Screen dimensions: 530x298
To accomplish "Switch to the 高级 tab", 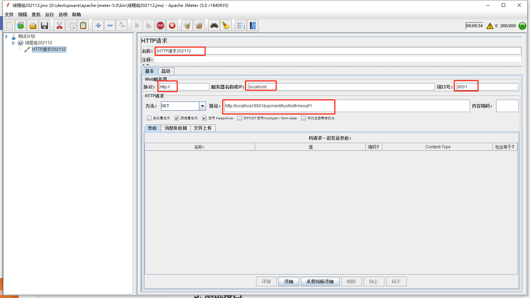I will click(x=166, y=71).
